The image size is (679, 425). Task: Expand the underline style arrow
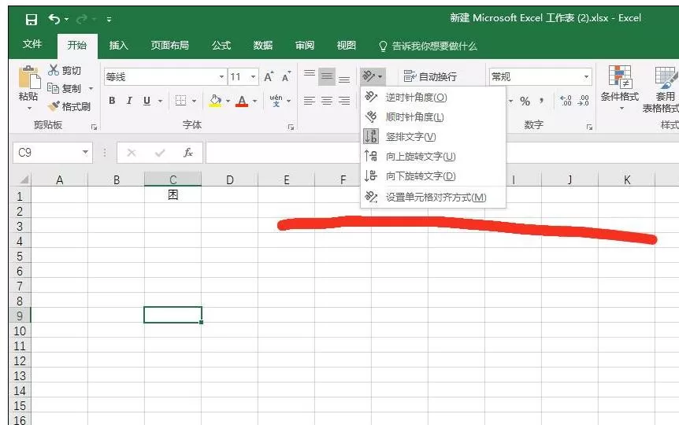[x=160, y=102]
